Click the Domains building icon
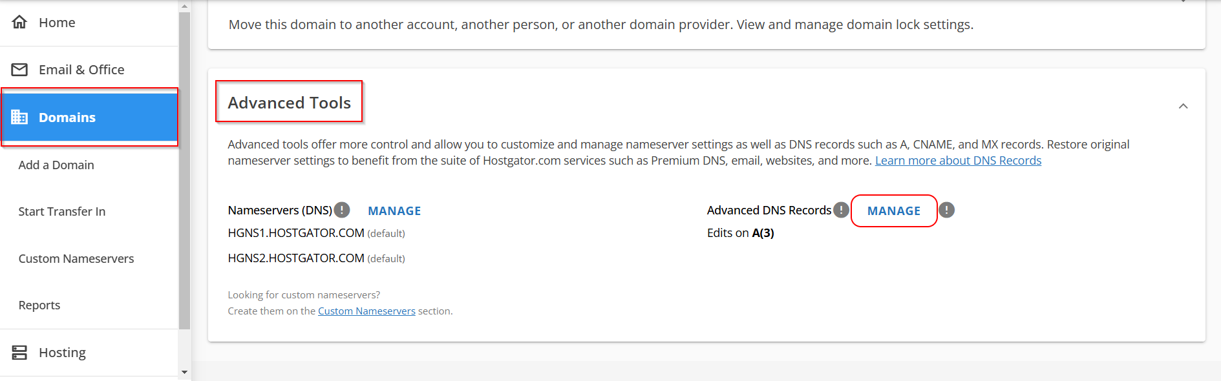This screenshot has width=1221, height=381. [x=19, y=117]
